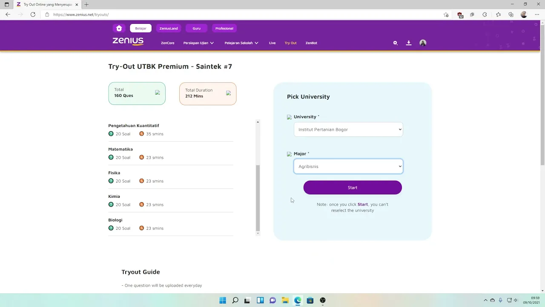Viewport: 545px width, 307px height.
Task: Switch to the Belajar tab
Action: click(141, 28)
